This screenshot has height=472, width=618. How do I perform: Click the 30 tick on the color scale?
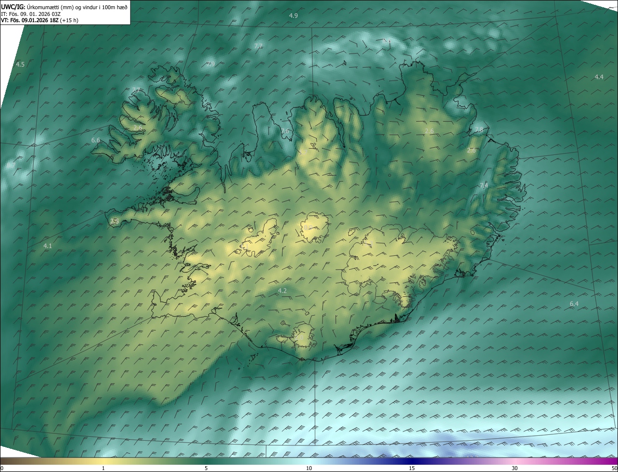(x=515, y=468)
